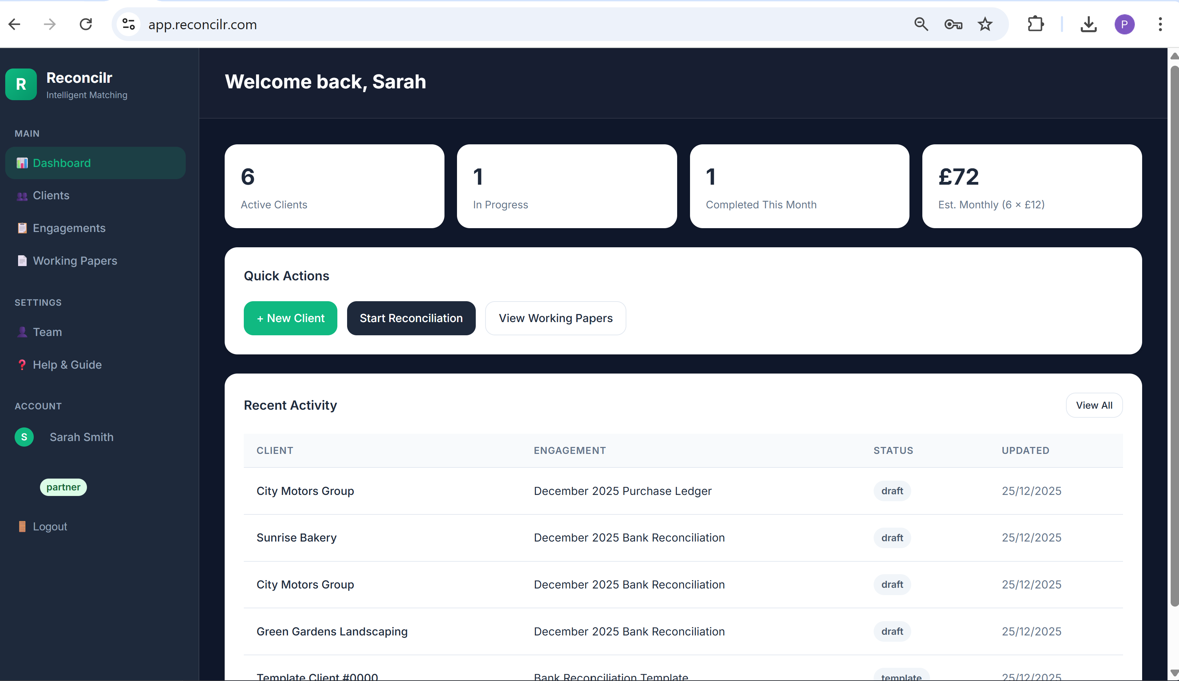
Task: Click the Reconcilr logo icon
Action: click(21, 84)
